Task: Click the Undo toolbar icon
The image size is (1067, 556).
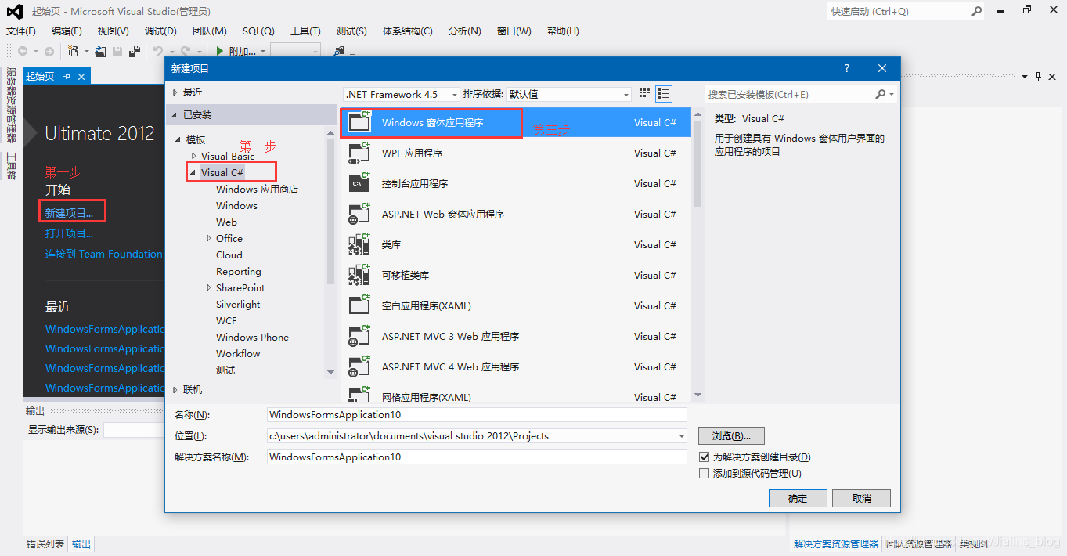Action: (157, 51)
